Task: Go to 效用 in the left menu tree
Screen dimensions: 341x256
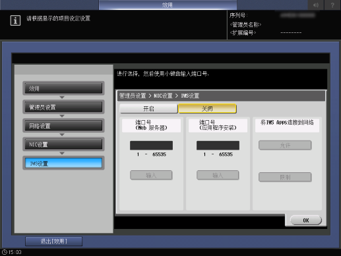Action: click(63, 88)
